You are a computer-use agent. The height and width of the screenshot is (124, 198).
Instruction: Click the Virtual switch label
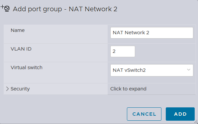(x=27, y=67)
